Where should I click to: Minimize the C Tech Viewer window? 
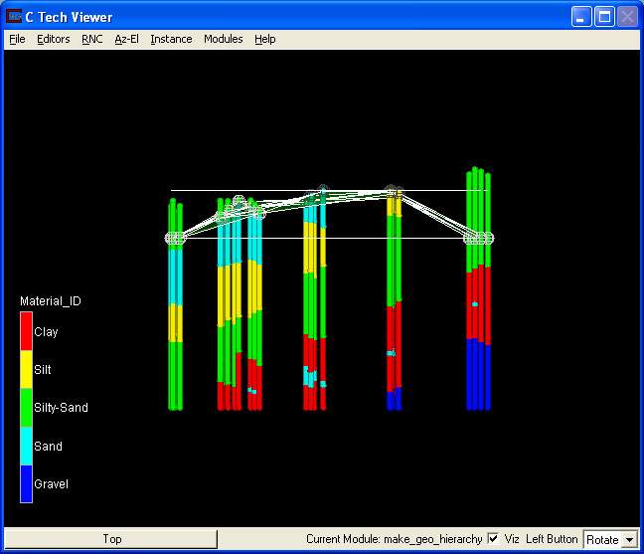pos(581,17)
